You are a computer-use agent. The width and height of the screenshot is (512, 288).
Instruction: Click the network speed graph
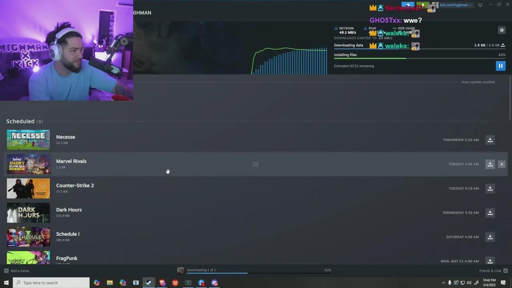point(289,61)
